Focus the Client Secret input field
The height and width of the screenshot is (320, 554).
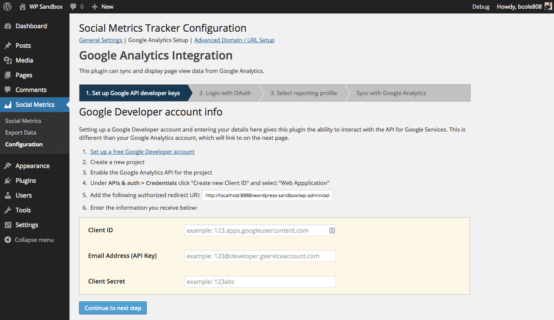(x=260, y=282)
